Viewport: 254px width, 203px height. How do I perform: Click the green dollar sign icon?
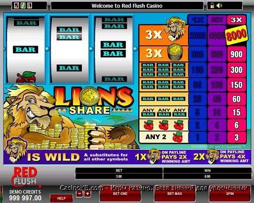[x=23, y=6]
